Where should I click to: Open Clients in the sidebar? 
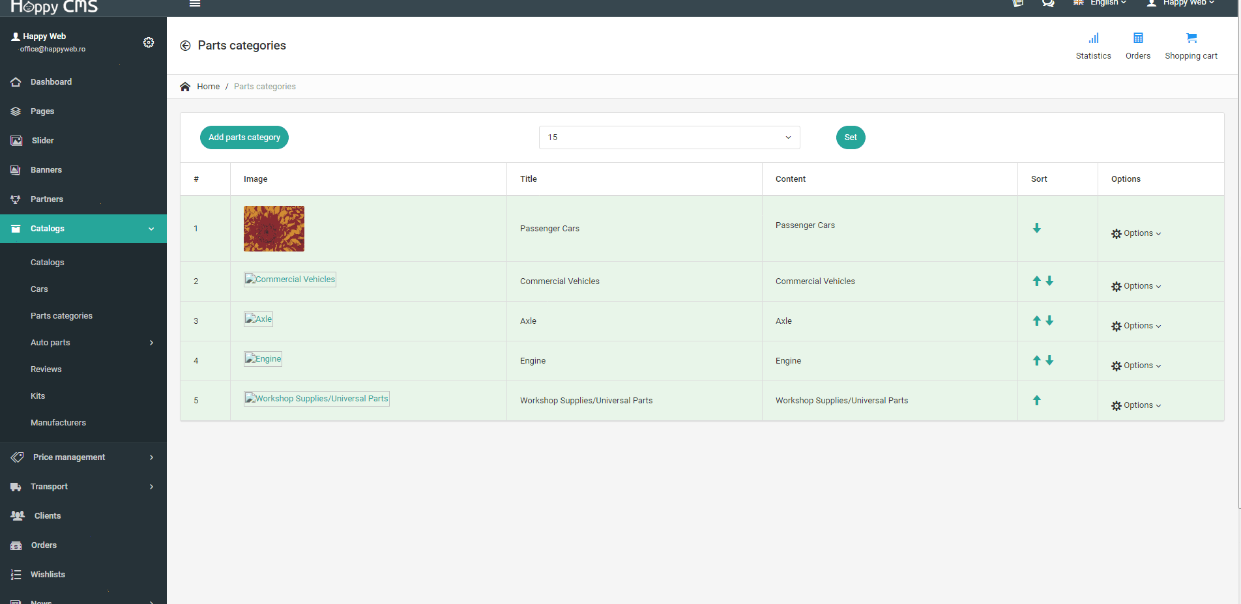click(83, 516)
